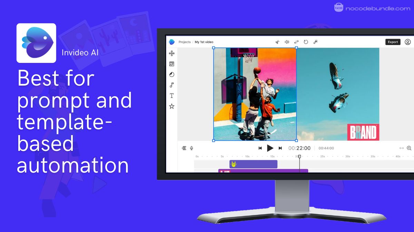Select the Text tool in sidebar
The width and height of the screenshot is (414, 232).
171,96
